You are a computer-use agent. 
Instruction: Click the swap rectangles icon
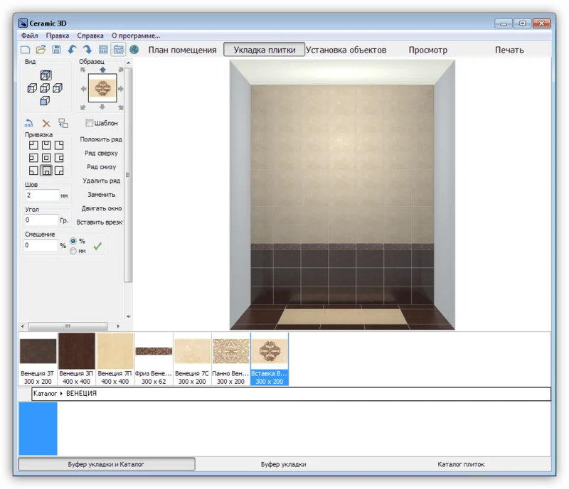tap(63, 124)
